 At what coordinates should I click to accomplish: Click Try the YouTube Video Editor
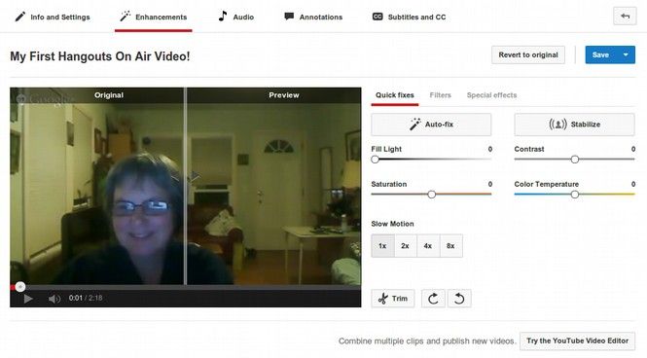tap(577, 341)
